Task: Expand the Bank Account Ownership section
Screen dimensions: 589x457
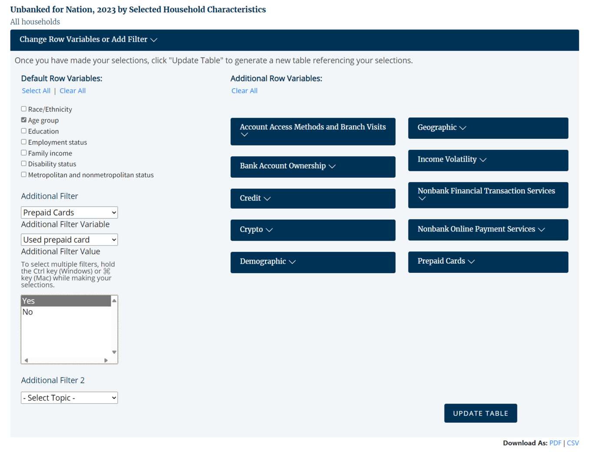Action: coord(313,167)
